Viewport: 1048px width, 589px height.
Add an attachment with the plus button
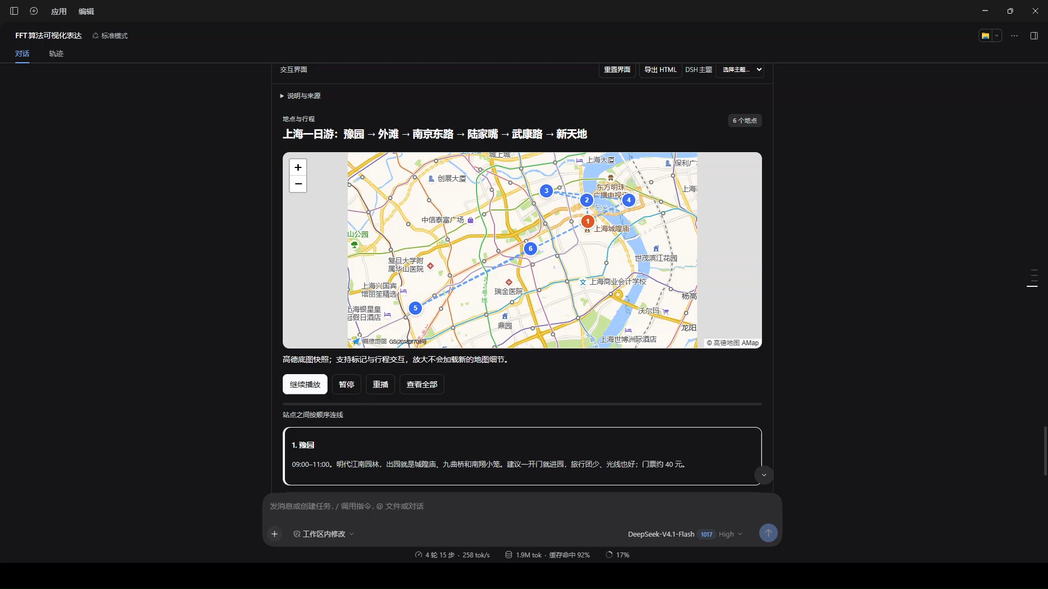(x=275, y=534)
